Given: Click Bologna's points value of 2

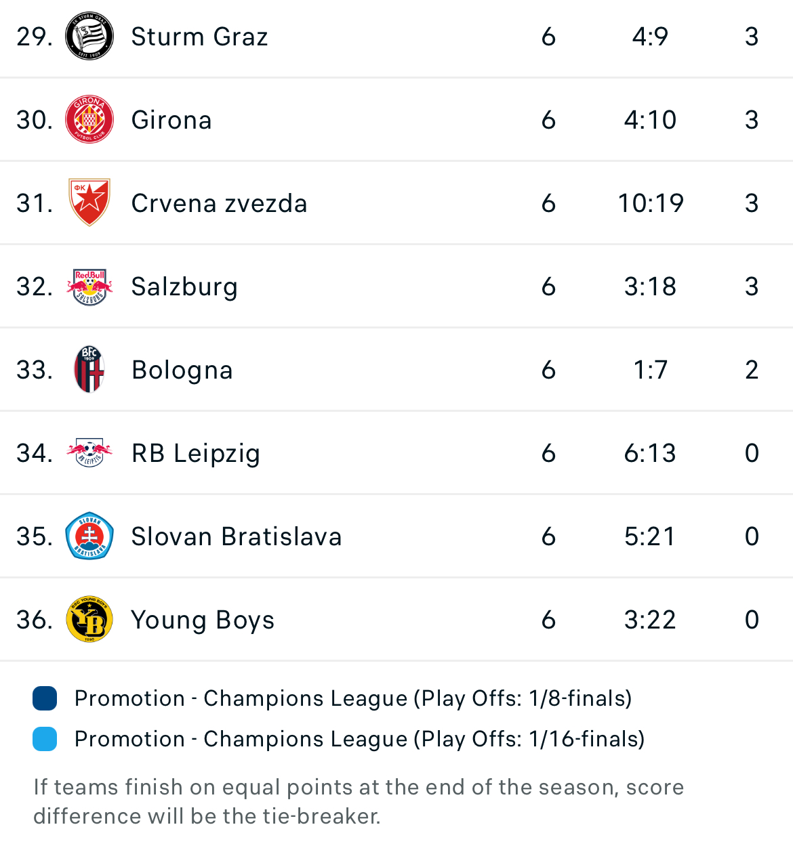Looking at the screenshot, I should coord(752,370).
